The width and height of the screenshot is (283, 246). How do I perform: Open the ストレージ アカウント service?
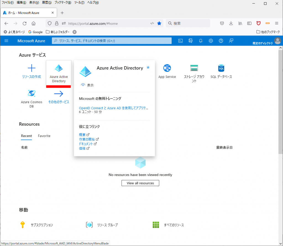click(194, 72)
